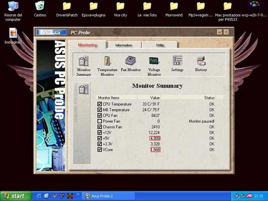Click the 11:31 system clock
This screenshot has height=201, width=268.
[x=258, y=196]
